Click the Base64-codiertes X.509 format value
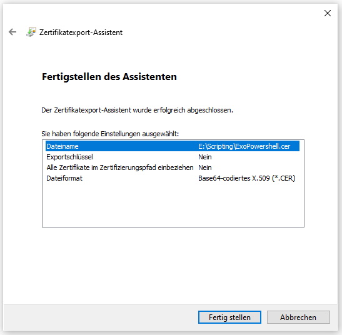 247,178
